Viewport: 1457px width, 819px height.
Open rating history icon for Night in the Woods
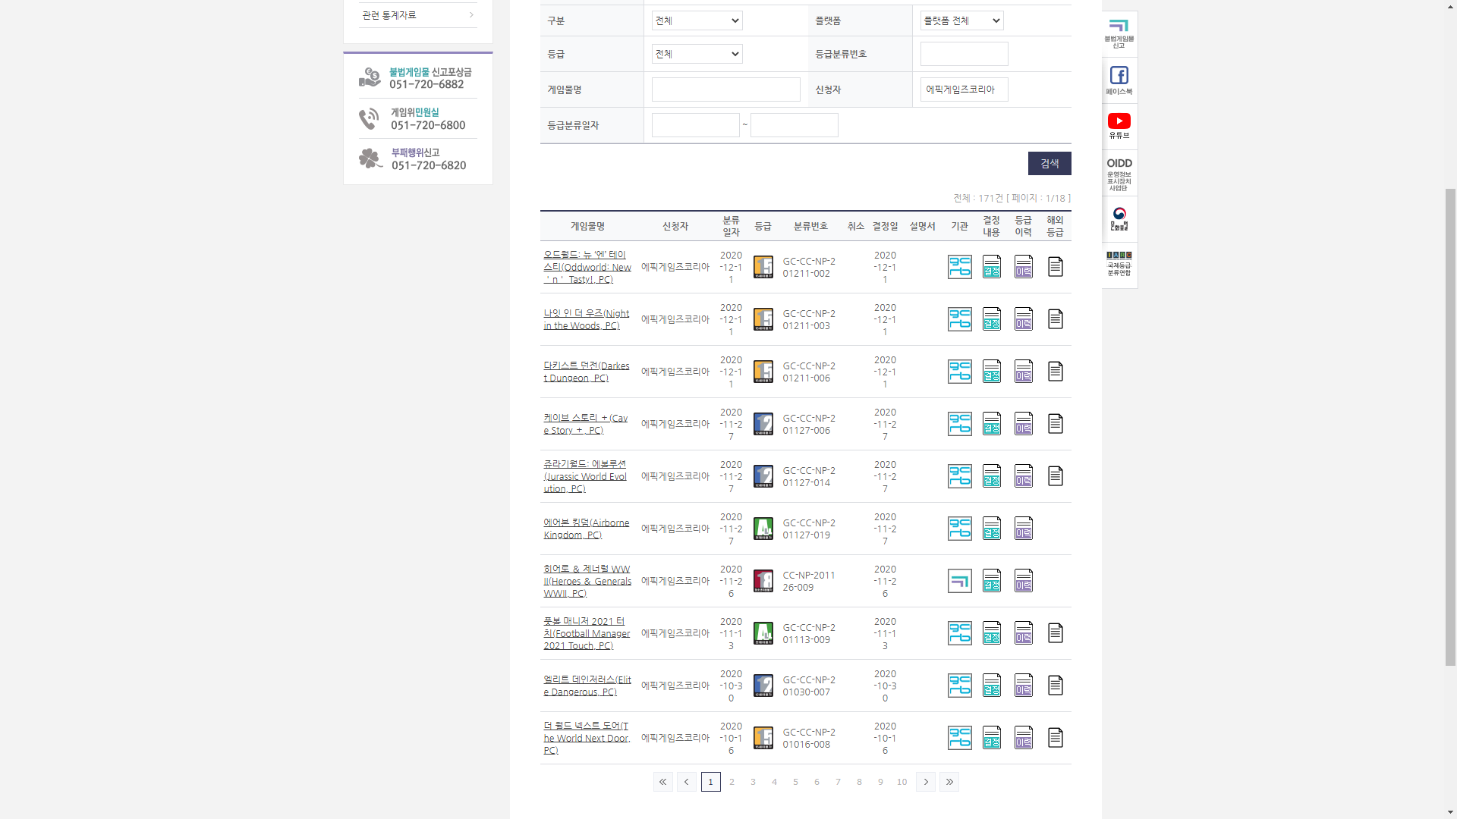point(1023,319)
